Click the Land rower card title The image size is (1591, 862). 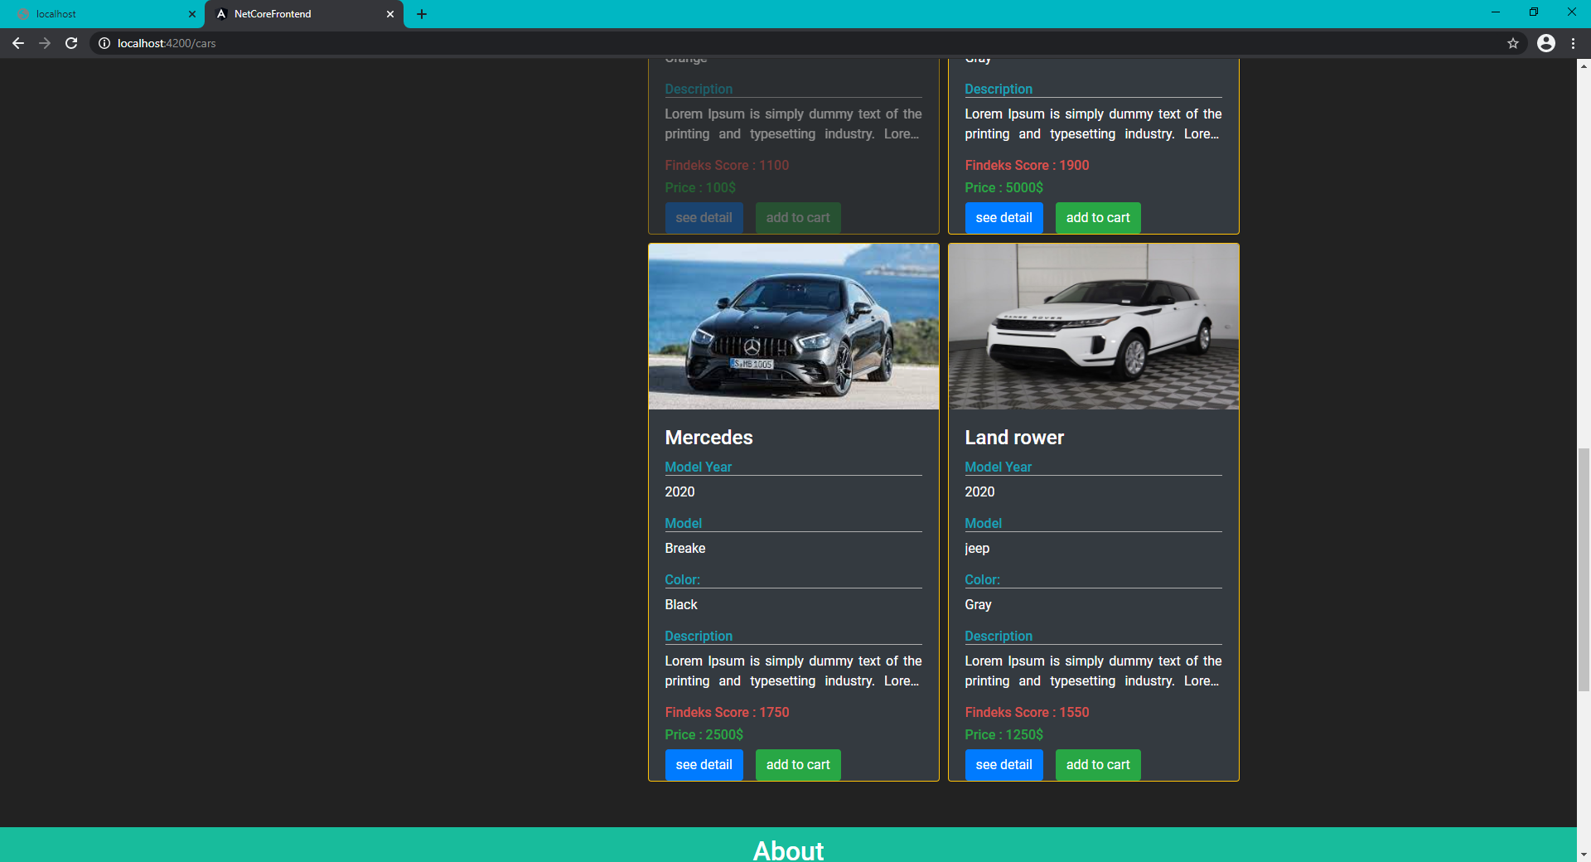click(x=1014, y=438)
